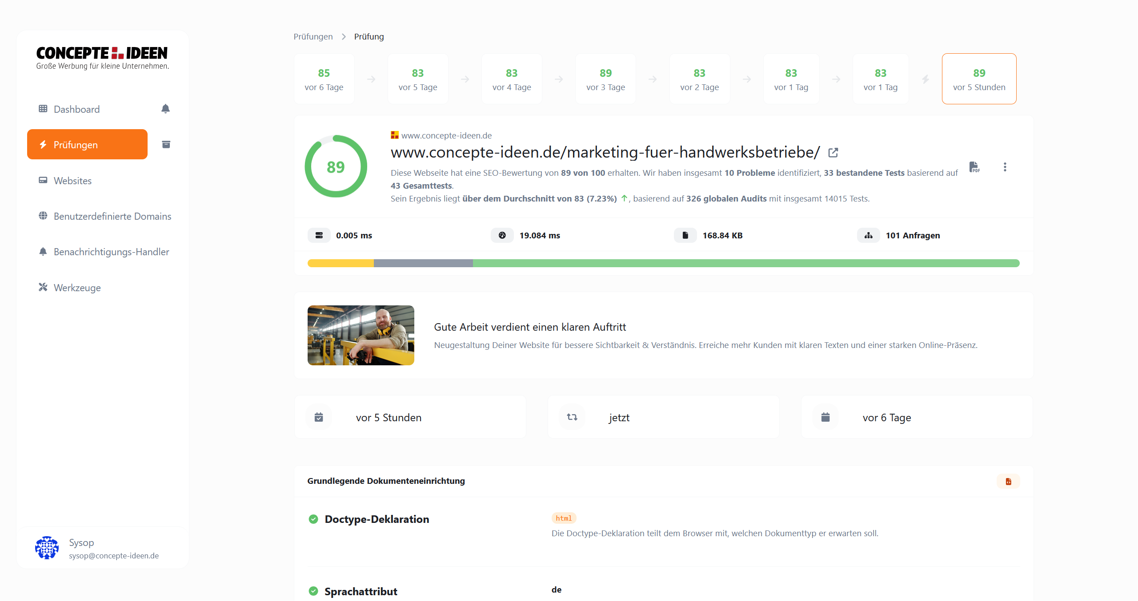Click the calendar check icon by vor 5 Stunden
Viewport: 1138px width, 601px height.
(319, 417)
